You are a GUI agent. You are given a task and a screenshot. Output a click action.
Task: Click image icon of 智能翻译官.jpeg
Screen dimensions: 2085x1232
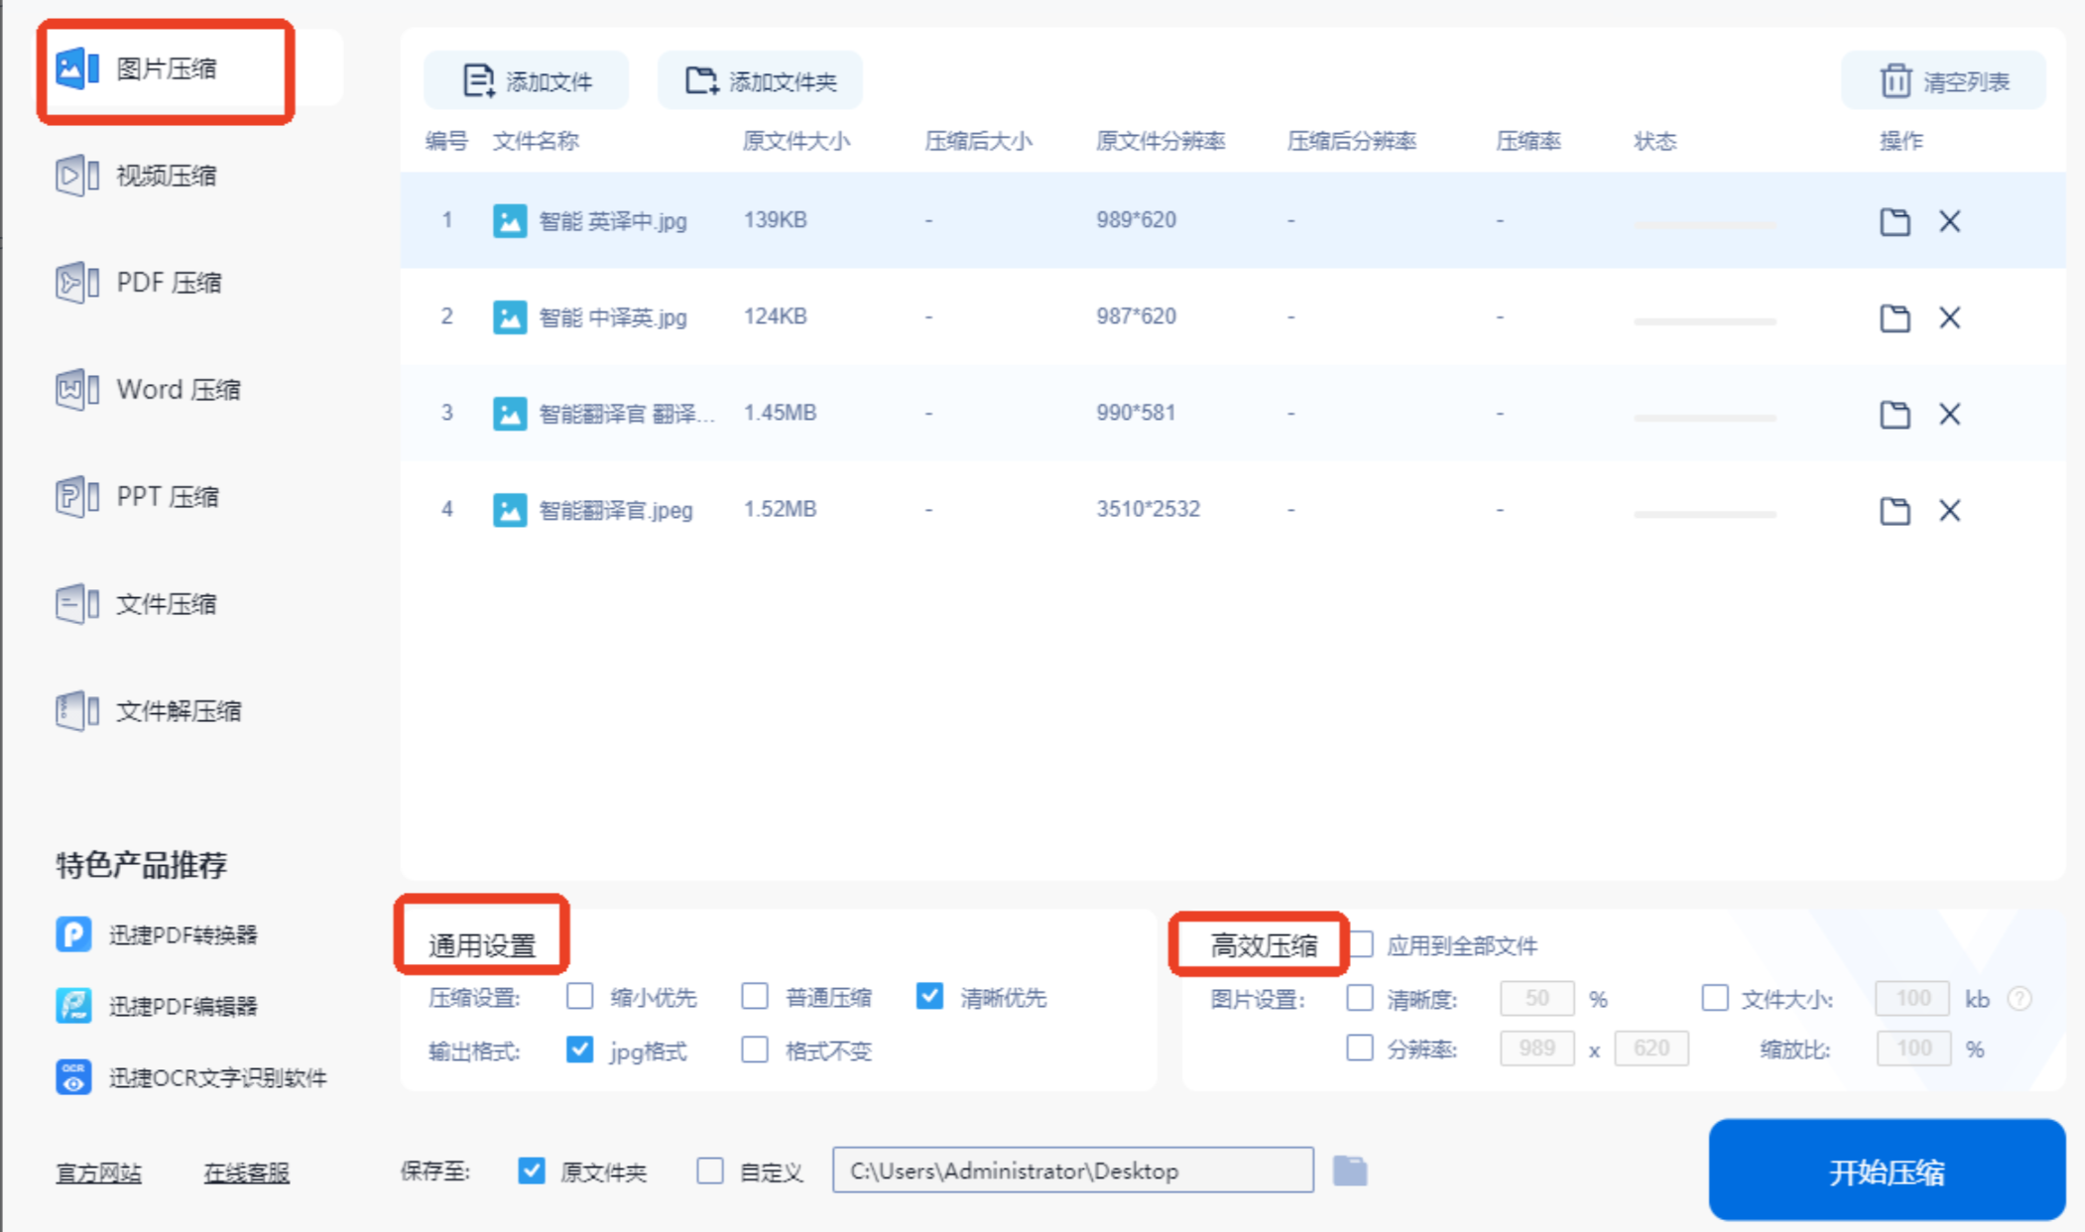click(x=510, y=510)
